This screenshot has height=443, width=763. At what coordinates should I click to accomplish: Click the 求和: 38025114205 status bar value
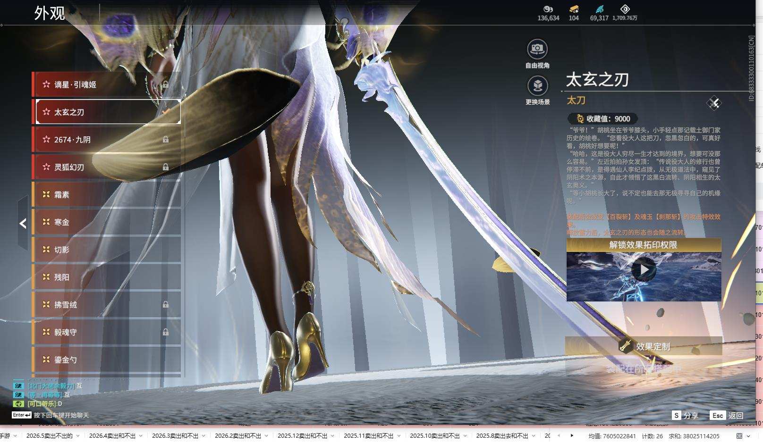(694, 436)
